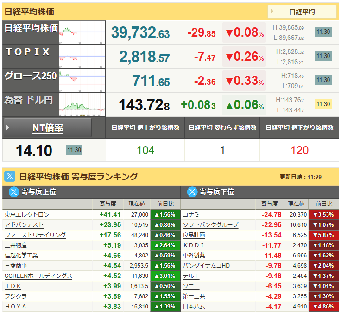Click the 11:30 badge beside 14.10

[x=74, y=150]
